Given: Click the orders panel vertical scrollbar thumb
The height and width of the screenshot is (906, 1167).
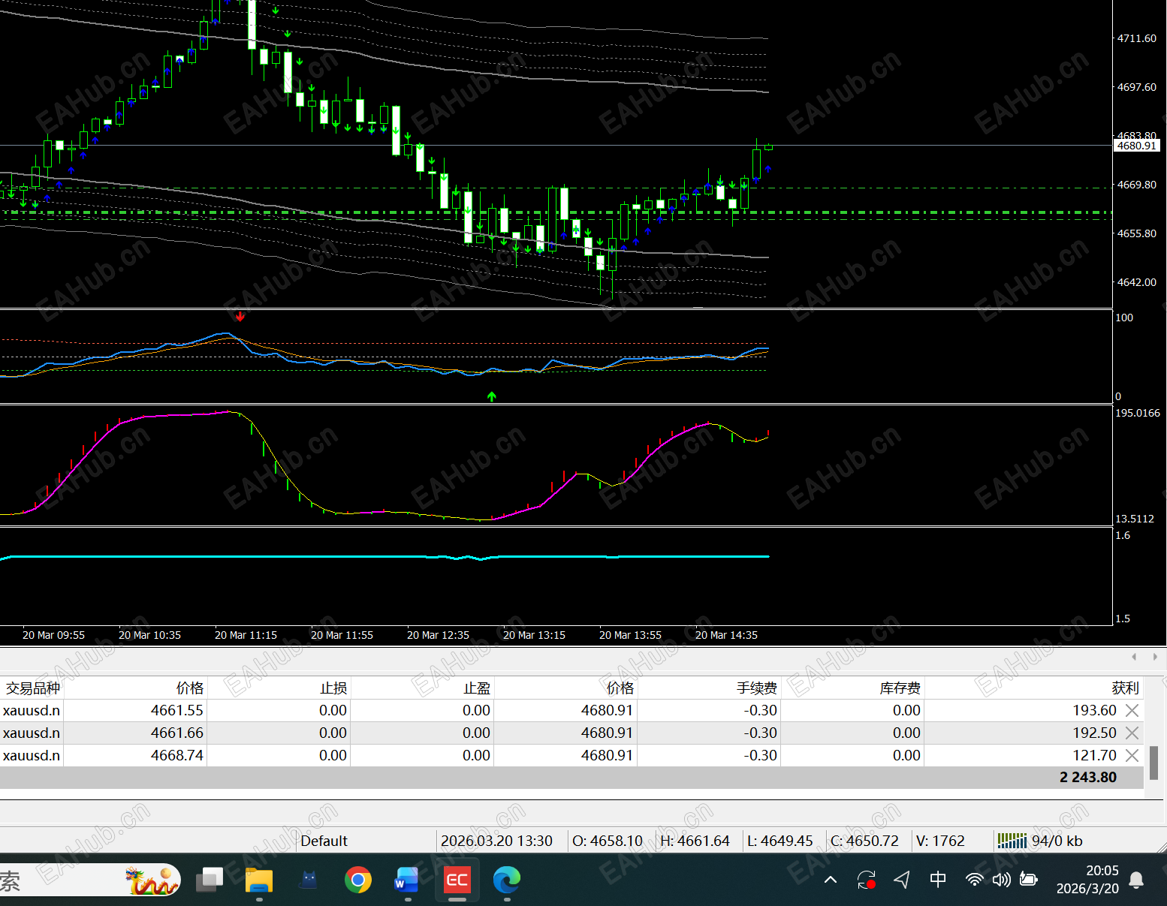Looking at the screenshot, I should pos(1154,763).
